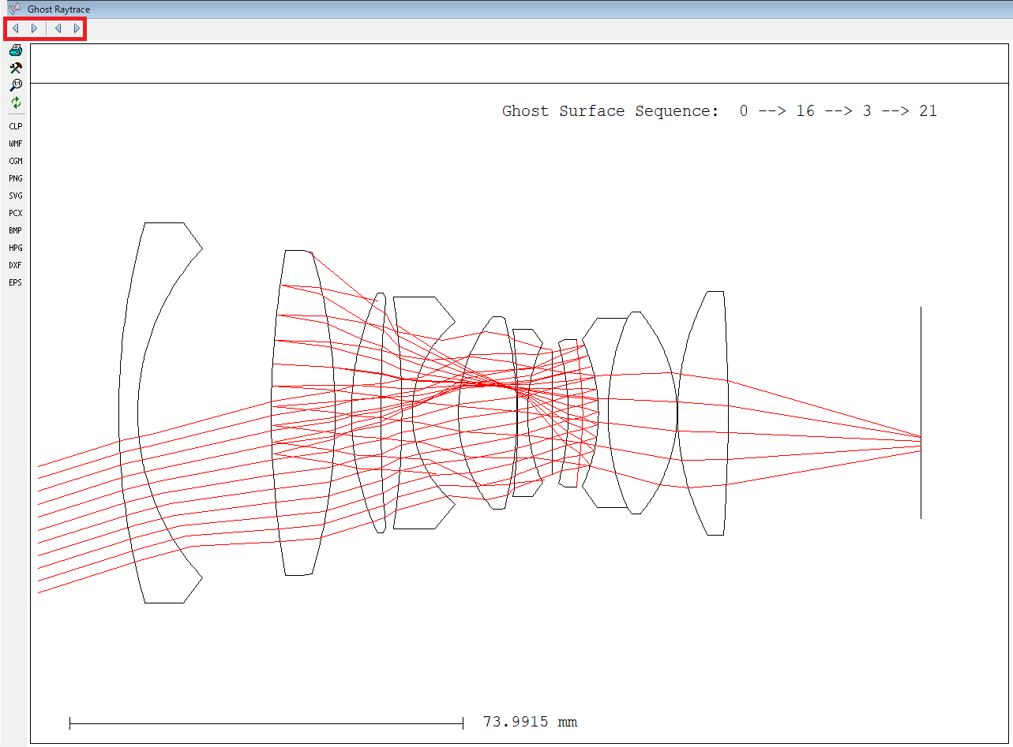Open plot settings with hammer-and-wrench icon
The image size is (1013, 747).
click(16, 68)
